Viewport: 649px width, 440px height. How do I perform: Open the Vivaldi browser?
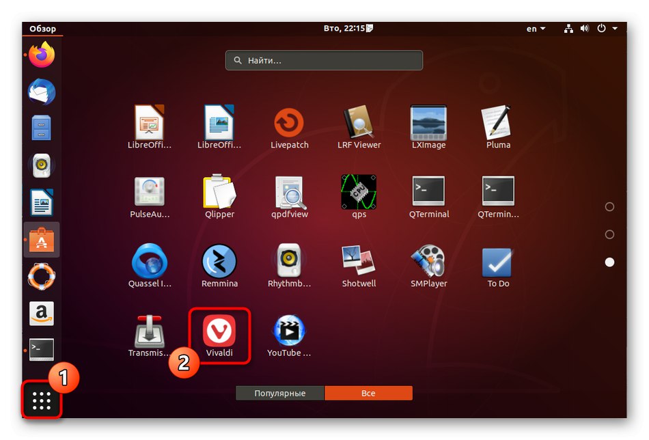(x=219, y=331)
